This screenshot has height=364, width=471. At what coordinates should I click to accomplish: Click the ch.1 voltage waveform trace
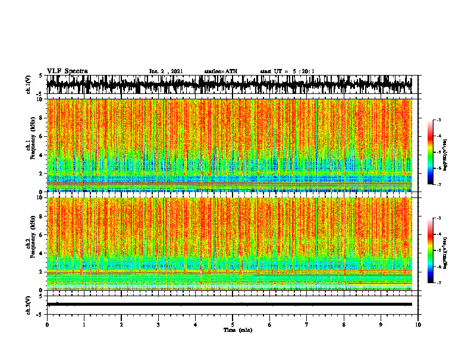coord(230,84)
